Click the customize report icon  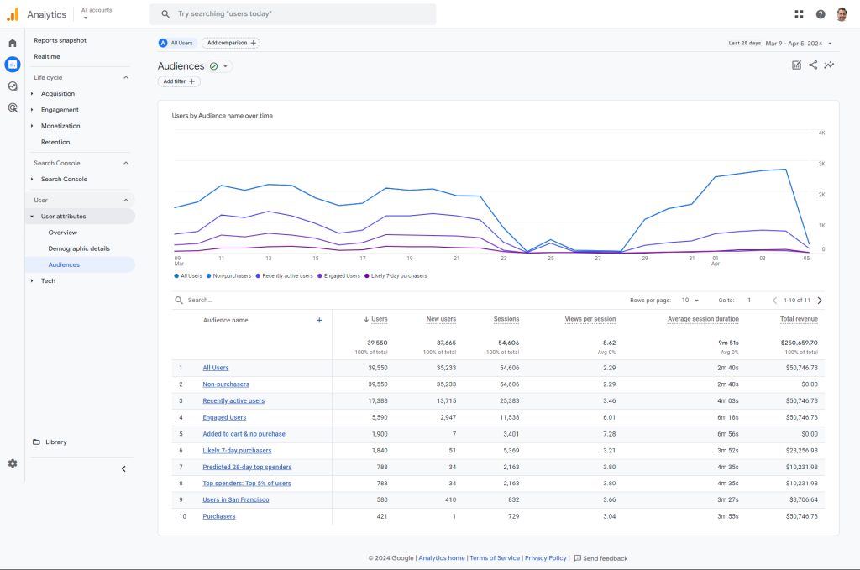pos(796,65)
